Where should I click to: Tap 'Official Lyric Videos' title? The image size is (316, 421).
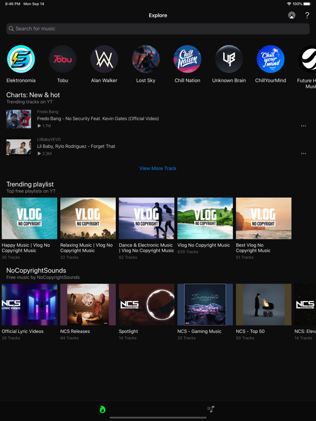click(22, 331)
